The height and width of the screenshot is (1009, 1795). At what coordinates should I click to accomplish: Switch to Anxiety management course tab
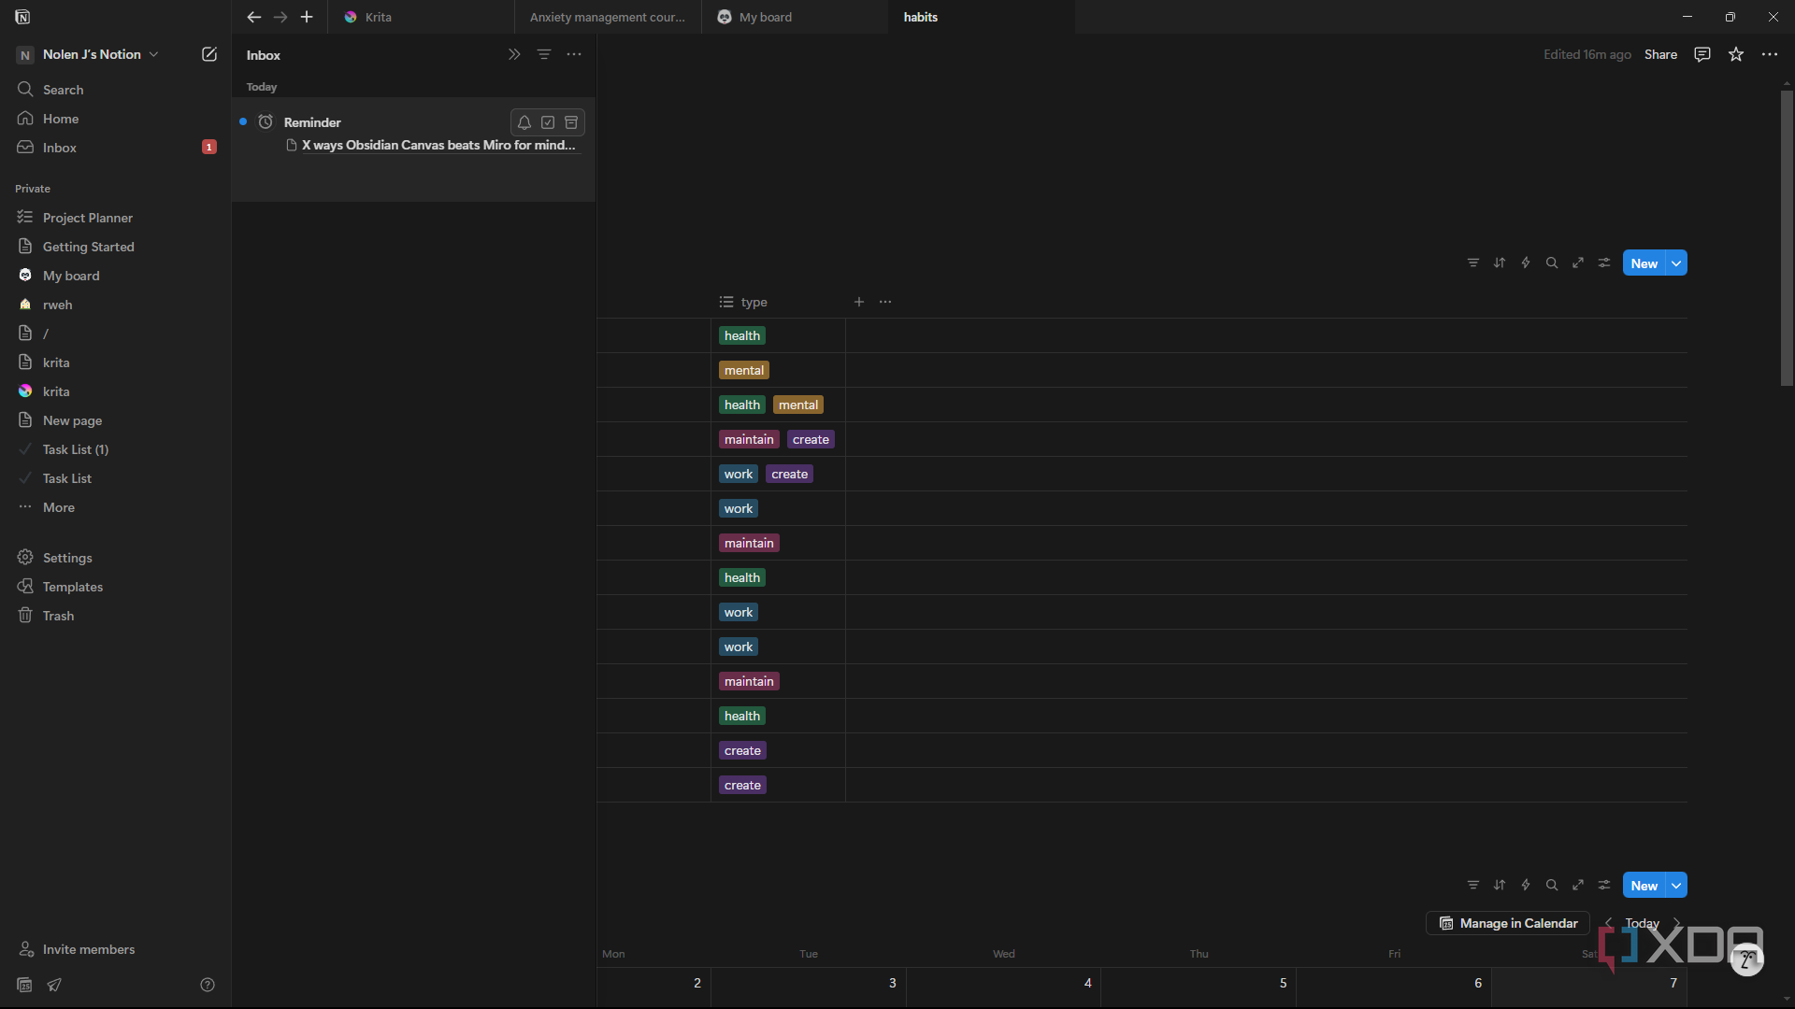click(x=608, y=17)
